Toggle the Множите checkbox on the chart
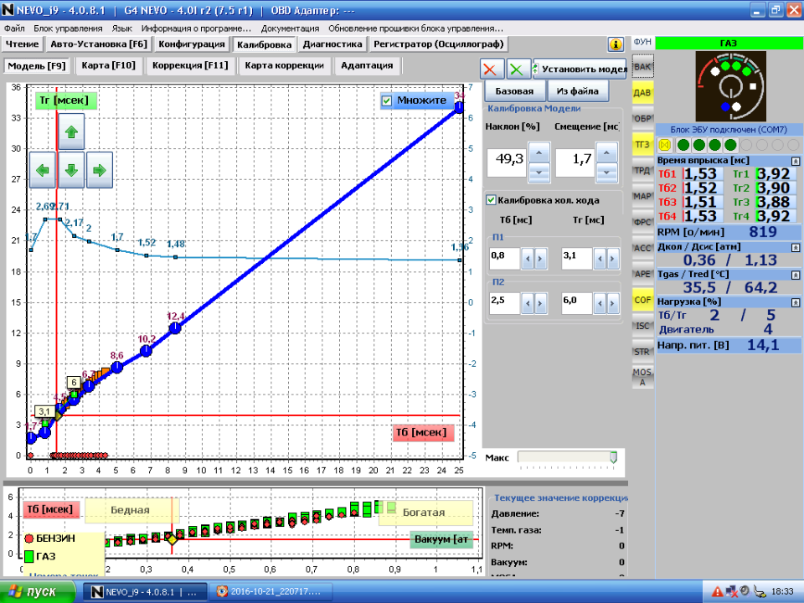 [387, 100]
